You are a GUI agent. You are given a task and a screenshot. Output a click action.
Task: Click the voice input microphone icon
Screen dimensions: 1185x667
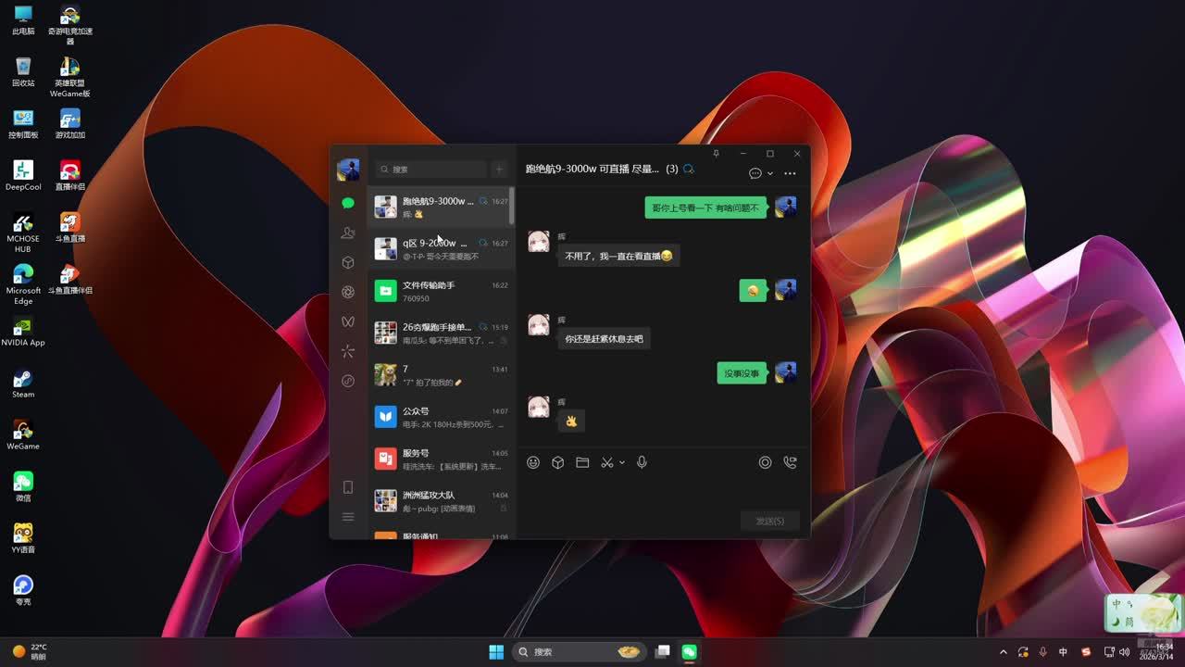click(642, 462)
